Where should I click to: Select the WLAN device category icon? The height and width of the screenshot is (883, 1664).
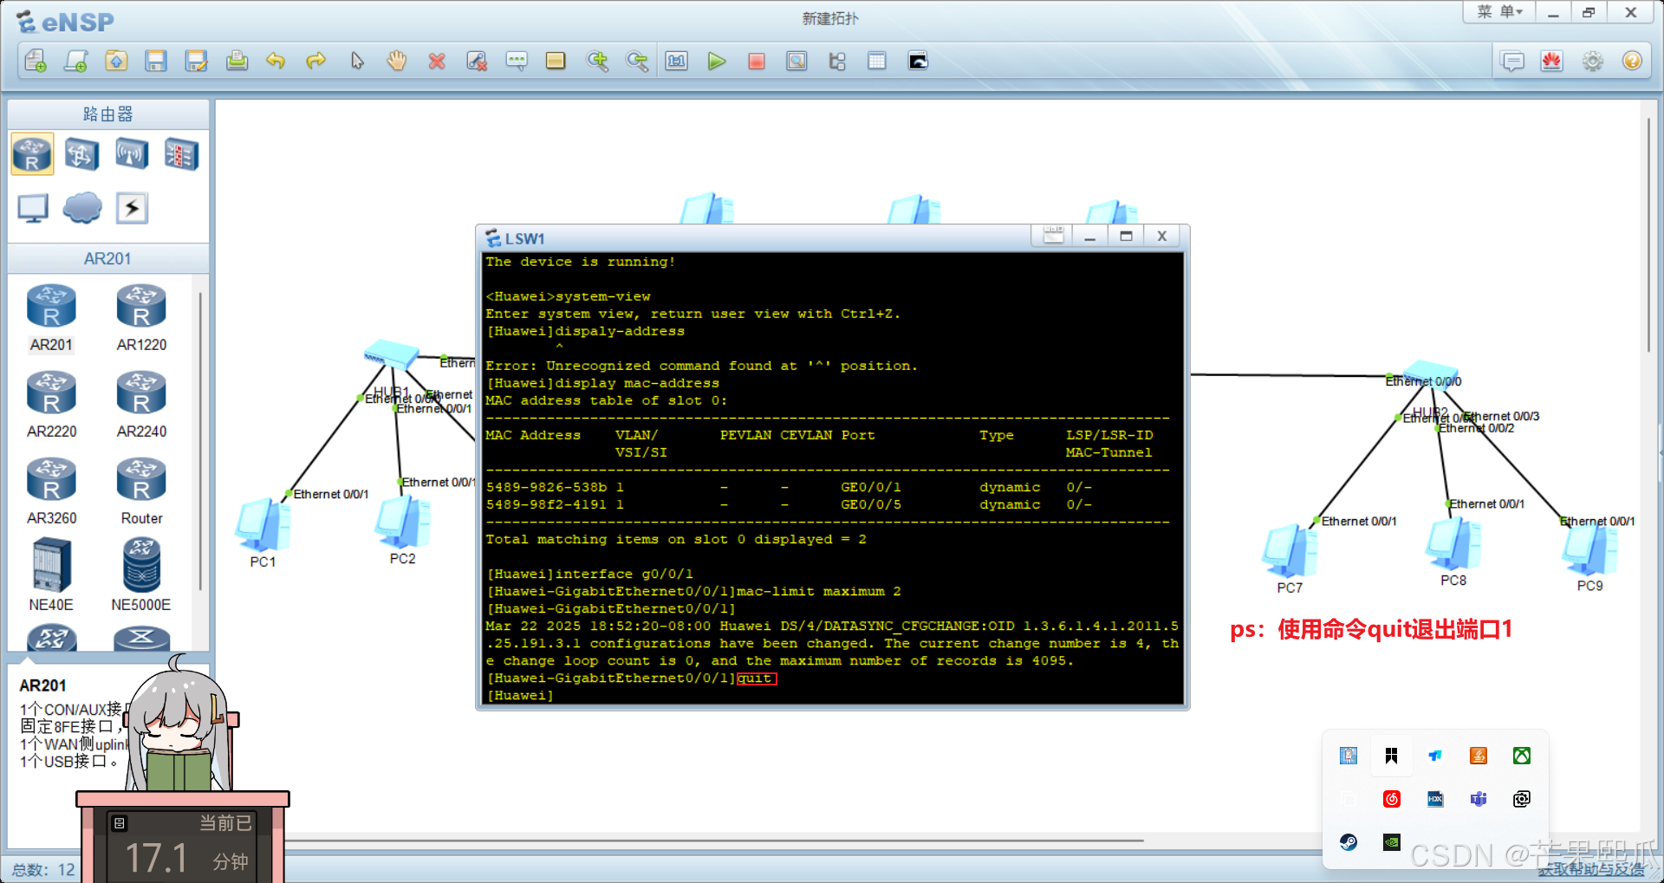pyautogui.click(x=132, y=154)
